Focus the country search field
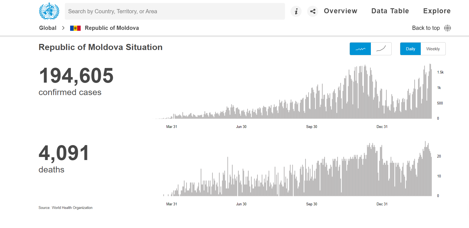The image size is (469, 228). click(x=175, y=11)
